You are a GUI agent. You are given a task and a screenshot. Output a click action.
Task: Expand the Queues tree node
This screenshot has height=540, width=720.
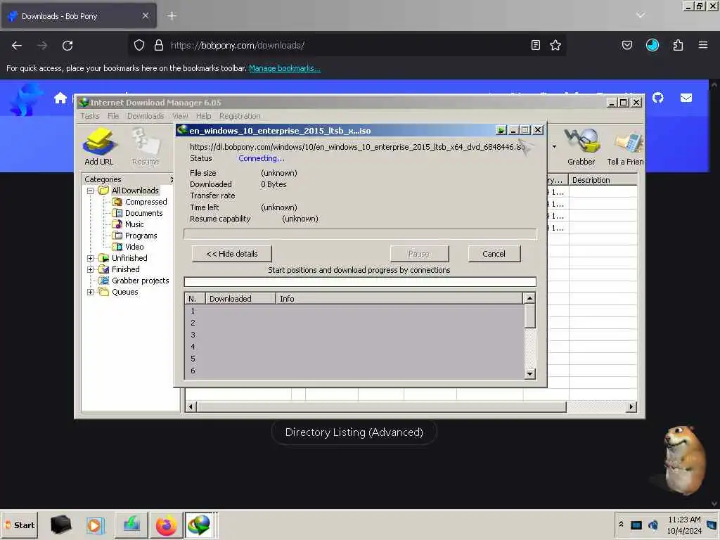(x=91, y=292)
